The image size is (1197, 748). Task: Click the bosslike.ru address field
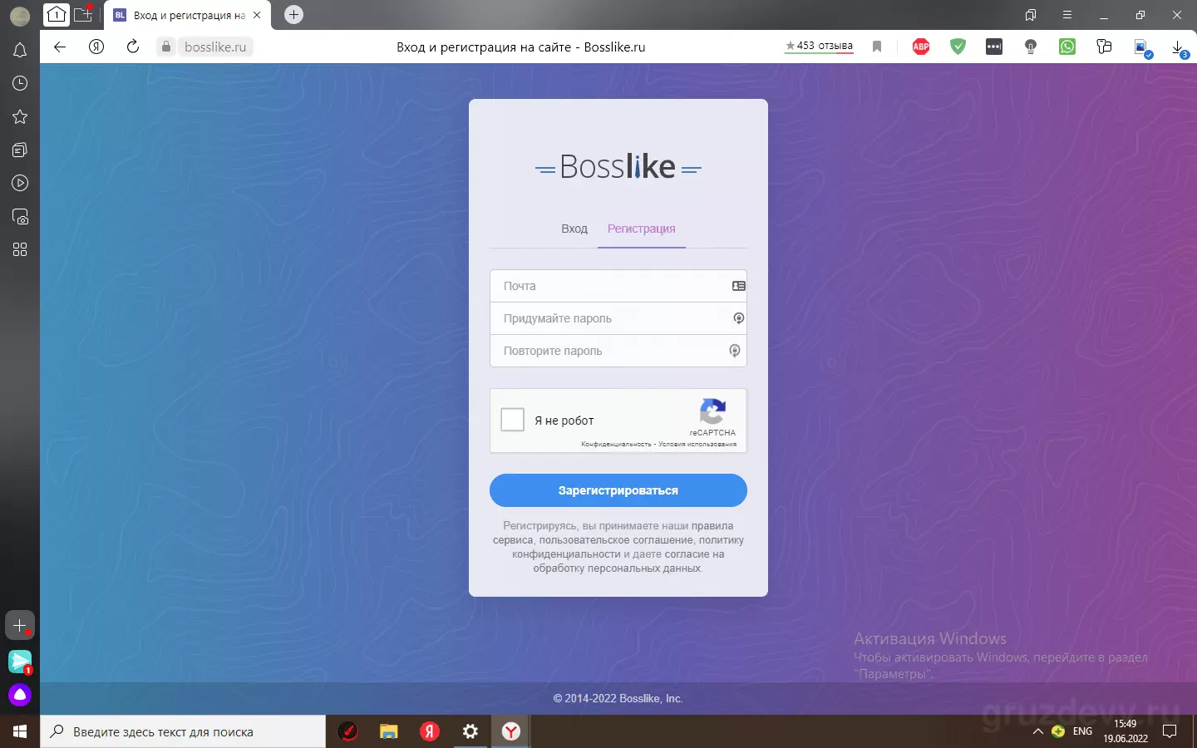coord(215,47)
